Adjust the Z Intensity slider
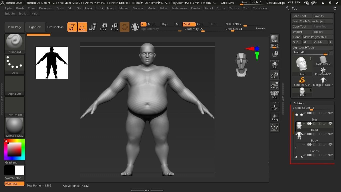 click(x=203, y=29)
